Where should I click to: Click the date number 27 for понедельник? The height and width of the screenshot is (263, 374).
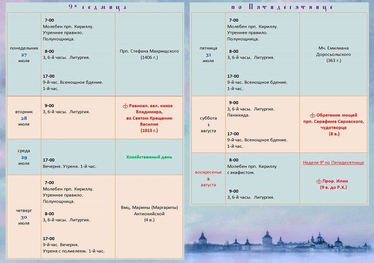[x=24, y=55]
